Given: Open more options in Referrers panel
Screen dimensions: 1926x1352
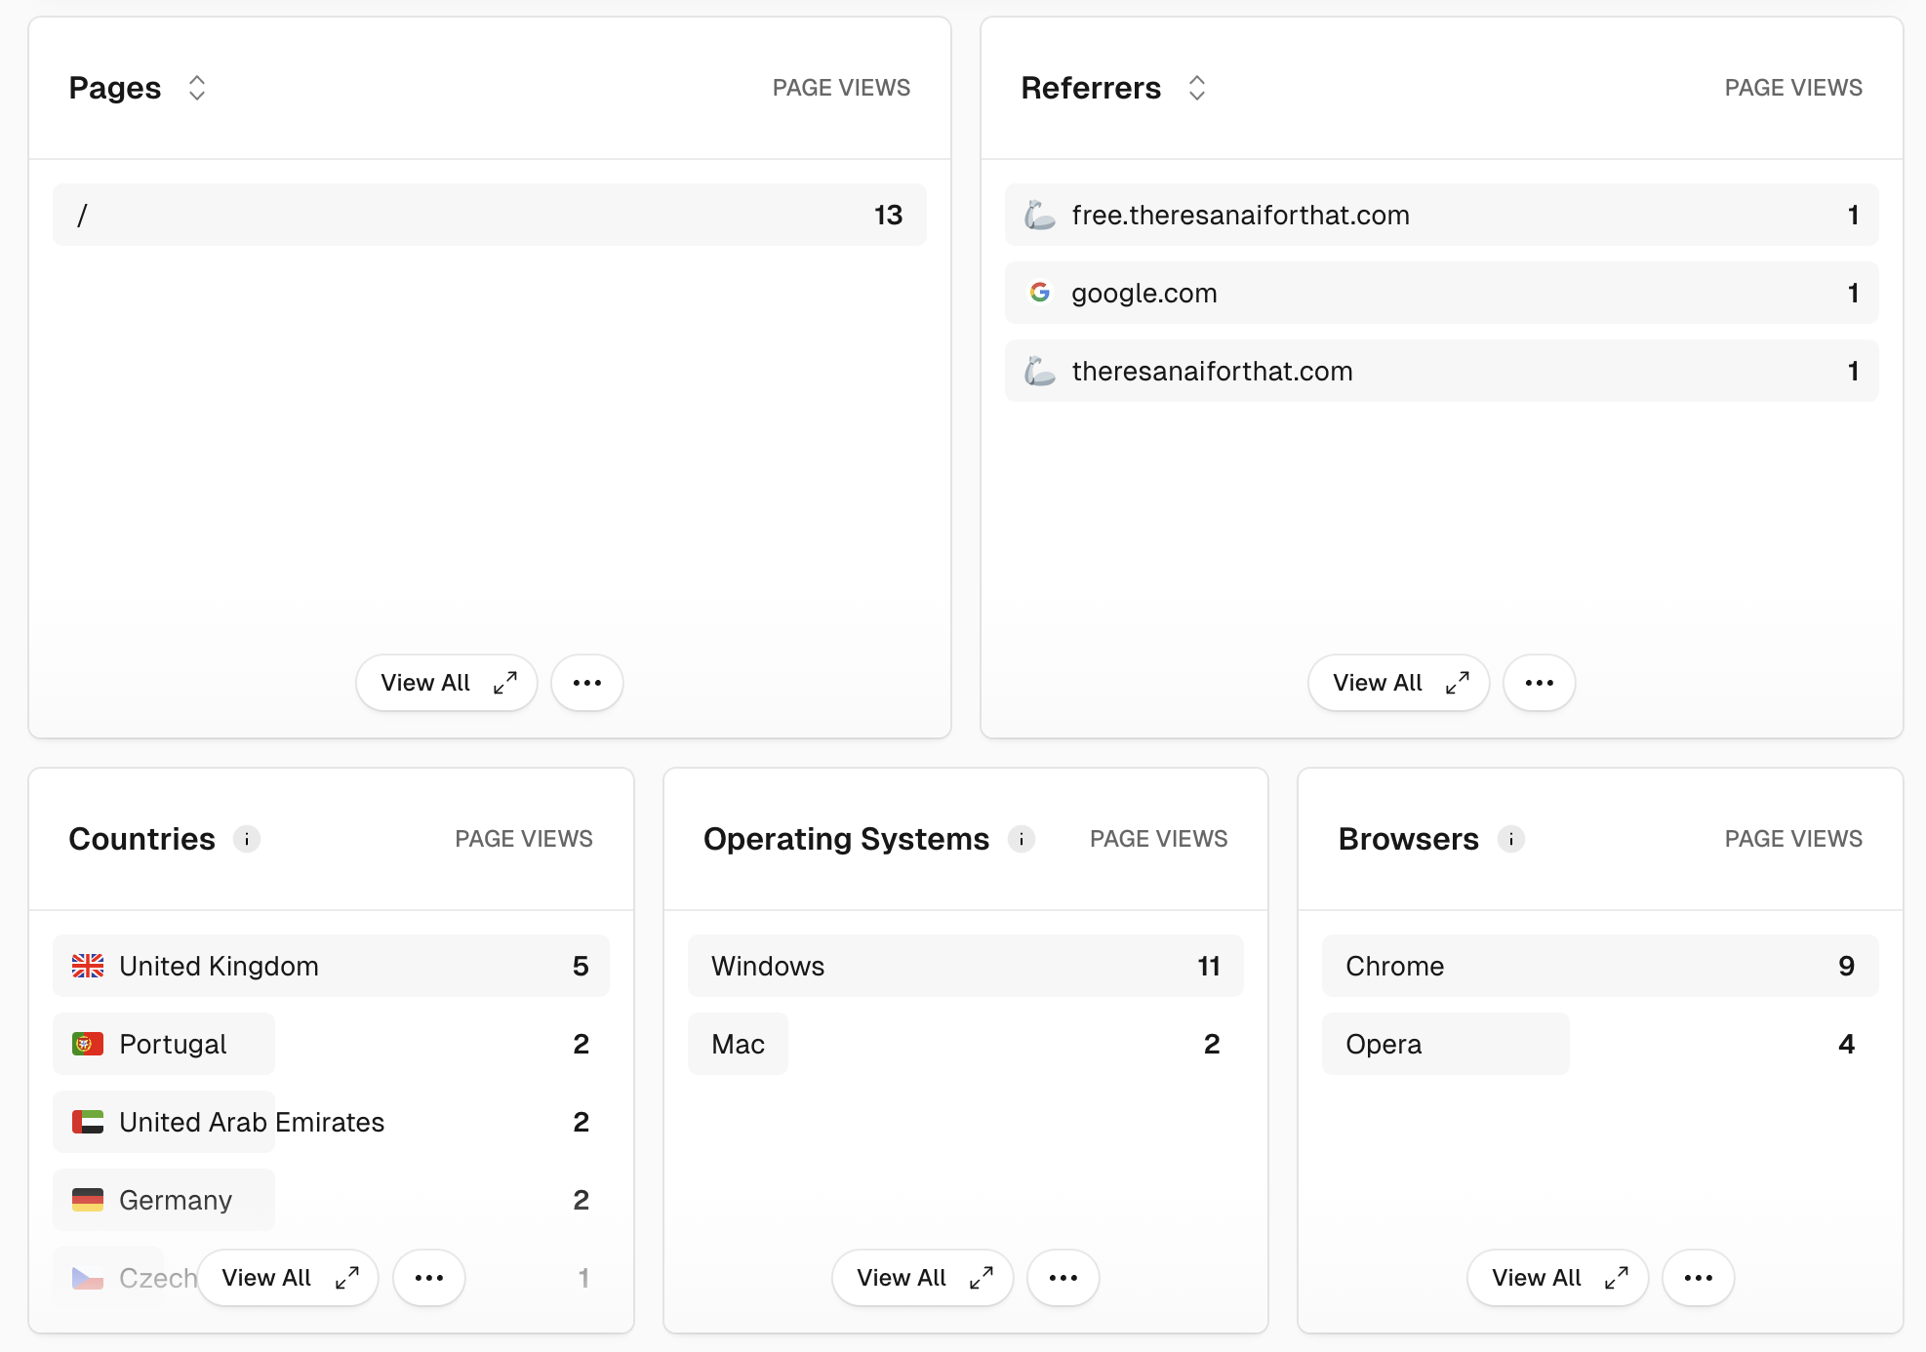Looking at the screenshot, I should (1540, 683).
